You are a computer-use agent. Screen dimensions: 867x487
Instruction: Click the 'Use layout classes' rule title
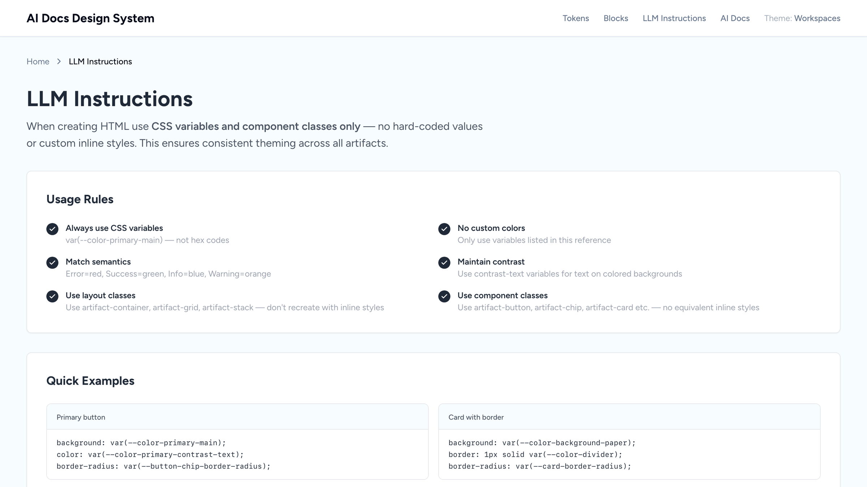[100, 295]
